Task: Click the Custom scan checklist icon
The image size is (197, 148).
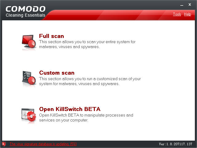Action: pos(29,79)
